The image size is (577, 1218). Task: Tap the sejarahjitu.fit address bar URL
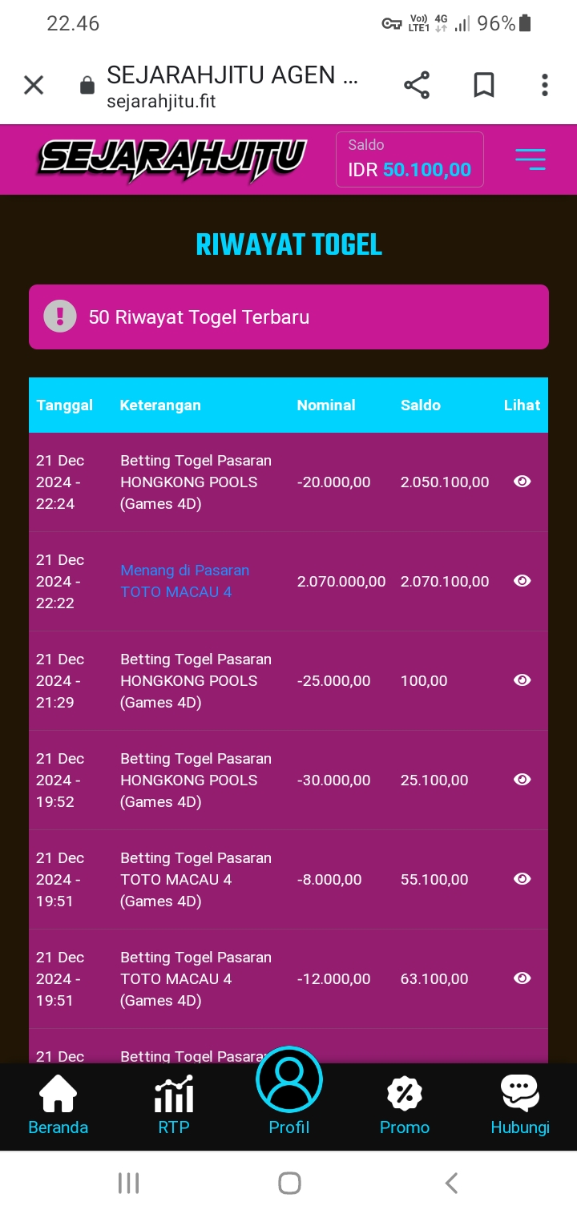(x=161, y=102)
